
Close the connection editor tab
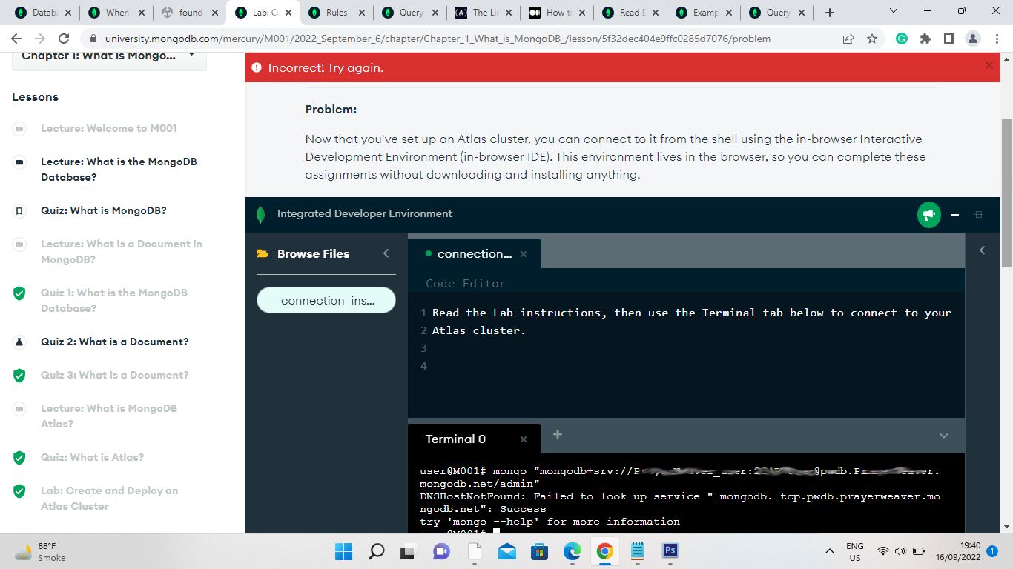[x=523, y=254]
